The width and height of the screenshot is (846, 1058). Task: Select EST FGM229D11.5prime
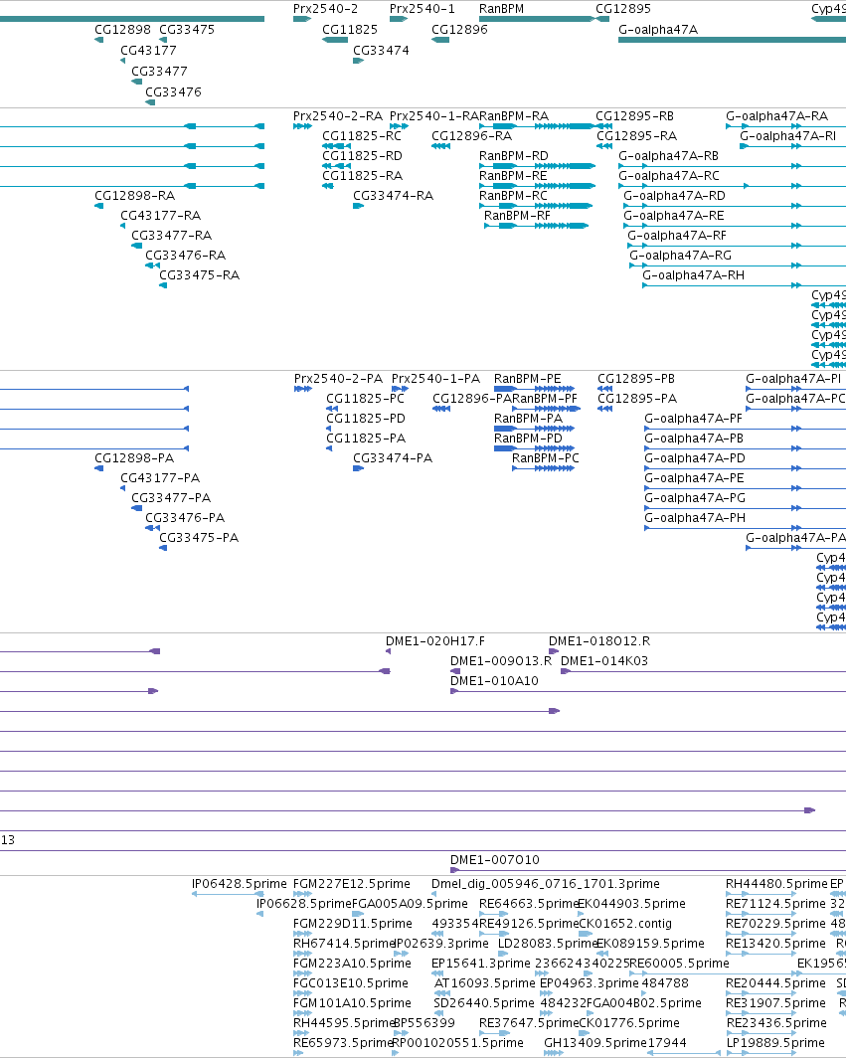coord(352,924)
